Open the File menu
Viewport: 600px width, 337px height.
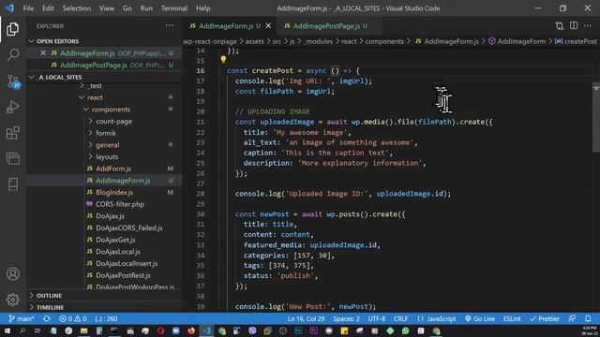coord(28,8)
